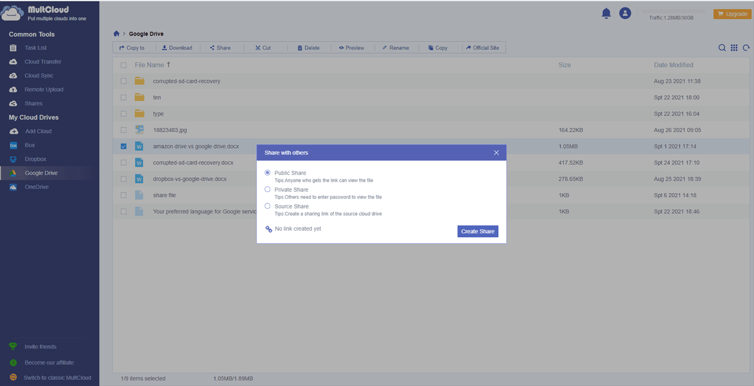Check the ten folder checkbox

click(x=123, y=98)
